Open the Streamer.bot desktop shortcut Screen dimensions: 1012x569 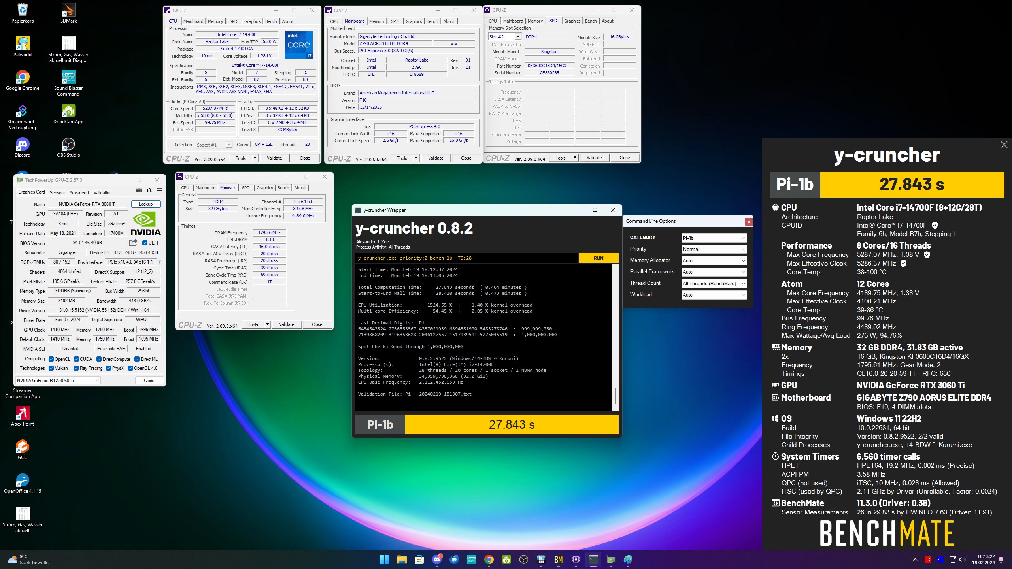[23, 117]
